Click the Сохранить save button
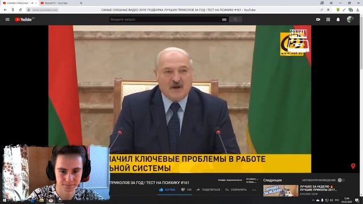The width and height of the screenshot is (363, 204). (236, 190)
